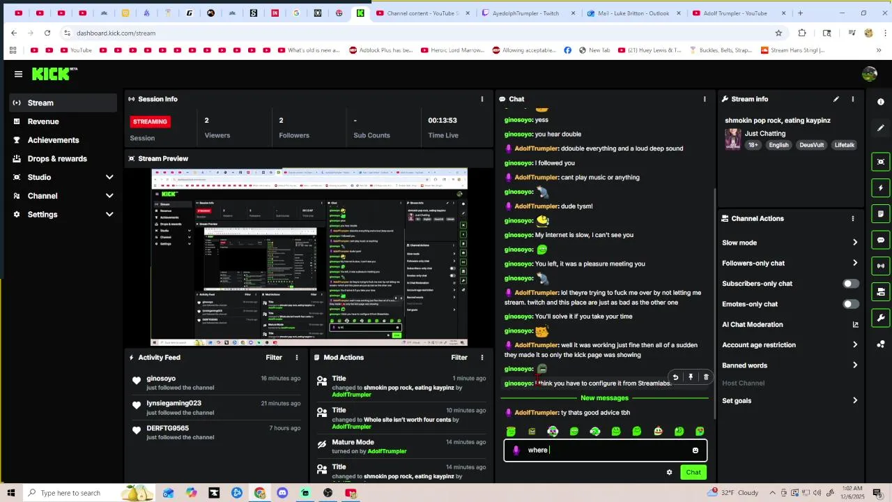Go to Revenue page
Viewport: 892px width, 502px height.
coord(63,121)
